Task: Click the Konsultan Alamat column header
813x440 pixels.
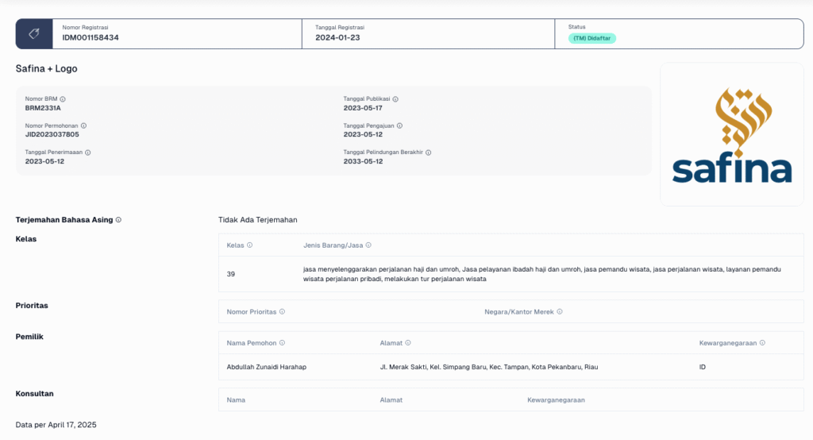Action: tap(391, 400)
